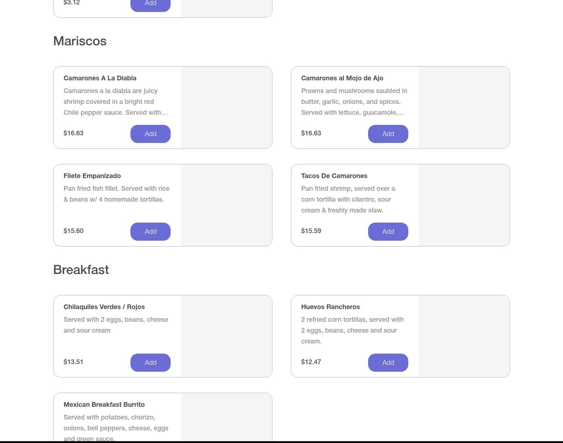The height and width of the screenshot is (443, 563).
Task: Open Mexican Breakfast Burrito item title
Action: coord(104,405)
